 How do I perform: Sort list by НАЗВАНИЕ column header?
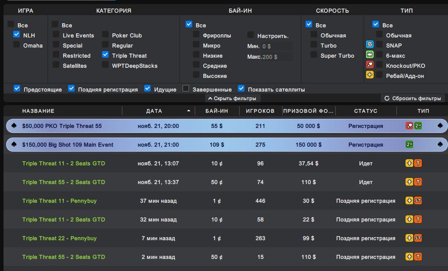coord(38,111)
